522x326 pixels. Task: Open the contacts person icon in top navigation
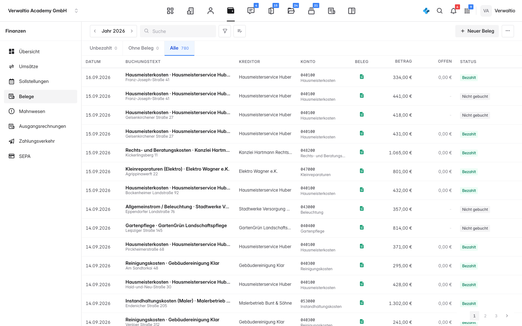click(211, 11)
